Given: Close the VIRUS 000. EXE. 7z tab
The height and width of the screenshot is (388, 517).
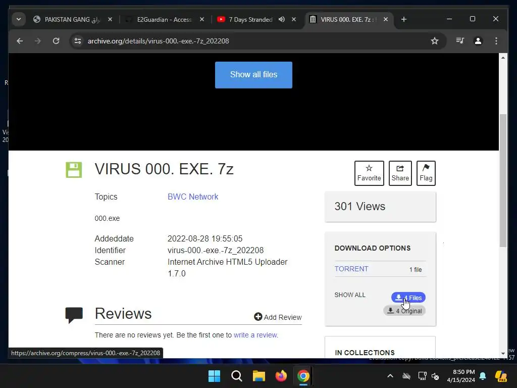Looking at the screenshot, I should click(385, 20).
